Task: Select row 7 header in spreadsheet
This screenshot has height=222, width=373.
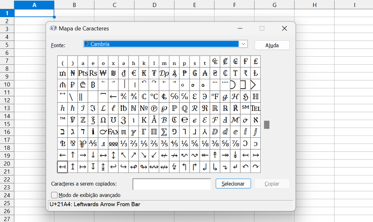Action: 7,61
